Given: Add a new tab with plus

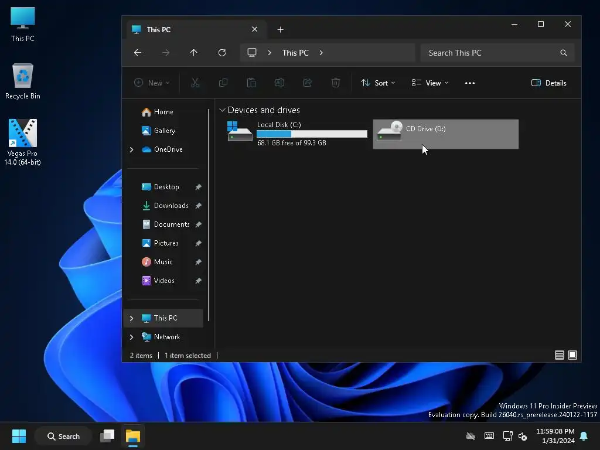Looking at the screenshot, I should pyautogui.click(x=281, y=29).
